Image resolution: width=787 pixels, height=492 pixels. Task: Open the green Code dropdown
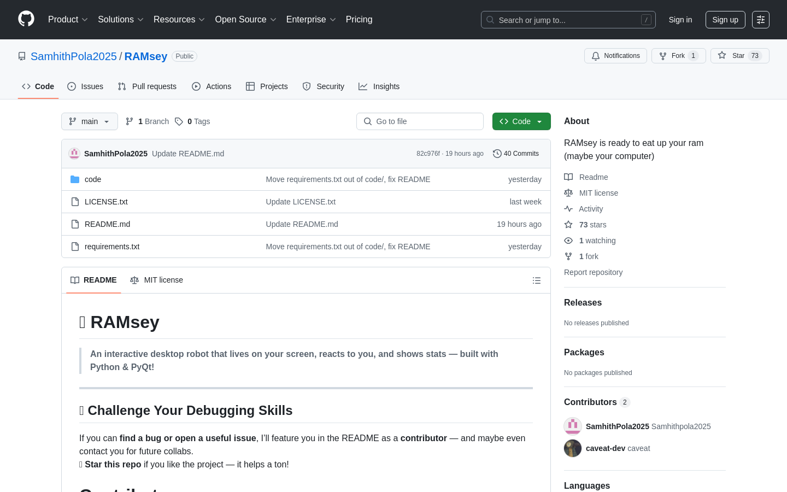tap(521, 121)
